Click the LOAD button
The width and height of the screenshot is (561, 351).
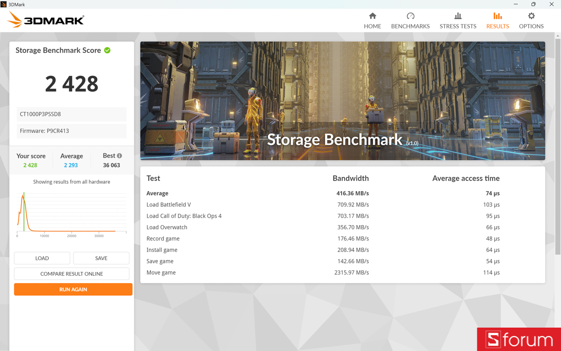(x=42, y=258)
